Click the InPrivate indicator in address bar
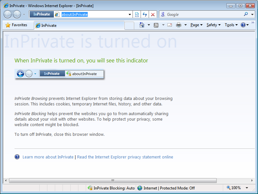The width and height of the screenshot is (258, 194). pyautogui.click(x=42, y=14)
